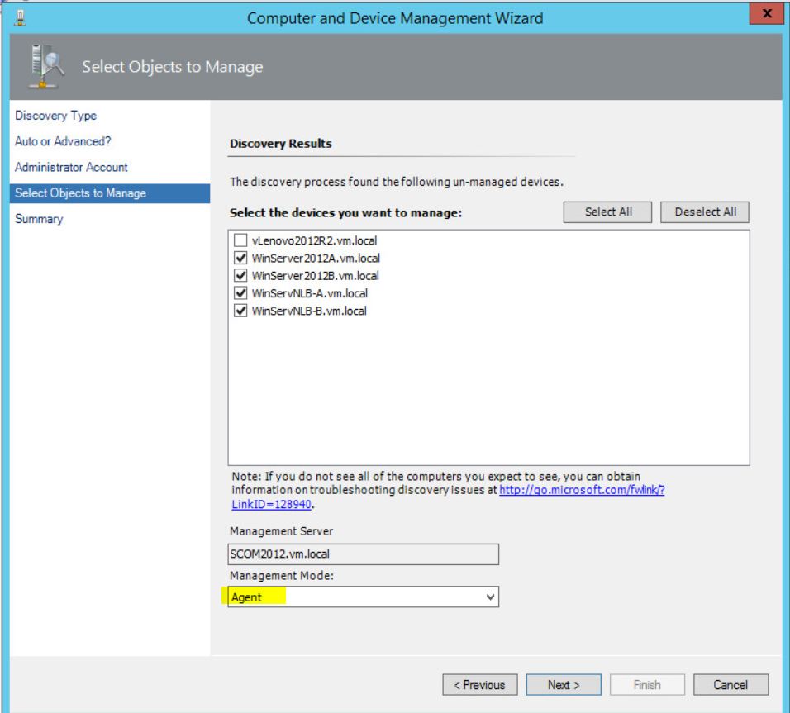Go back with the < Previous button
The width and height of the screenshot is (790, 713).
tap(480, 685)
